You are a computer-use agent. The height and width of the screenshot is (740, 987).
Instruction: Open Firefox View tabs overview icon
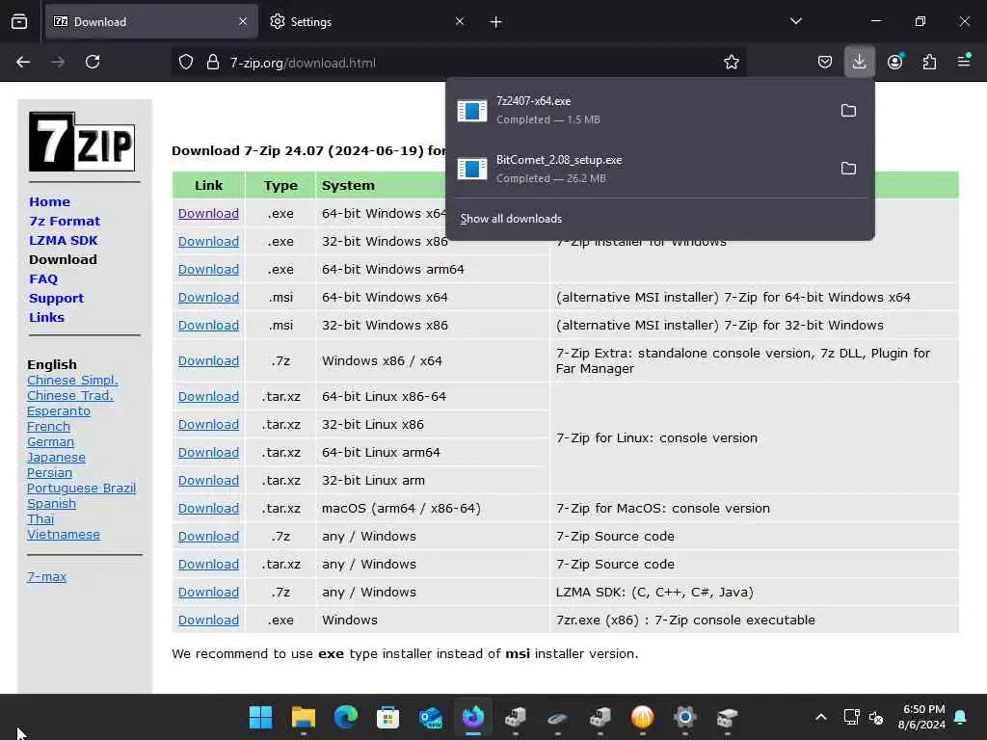19,22
